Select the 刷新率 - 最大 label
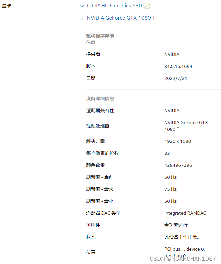Screen dimensions: 221x264 (x=100, y=189)
